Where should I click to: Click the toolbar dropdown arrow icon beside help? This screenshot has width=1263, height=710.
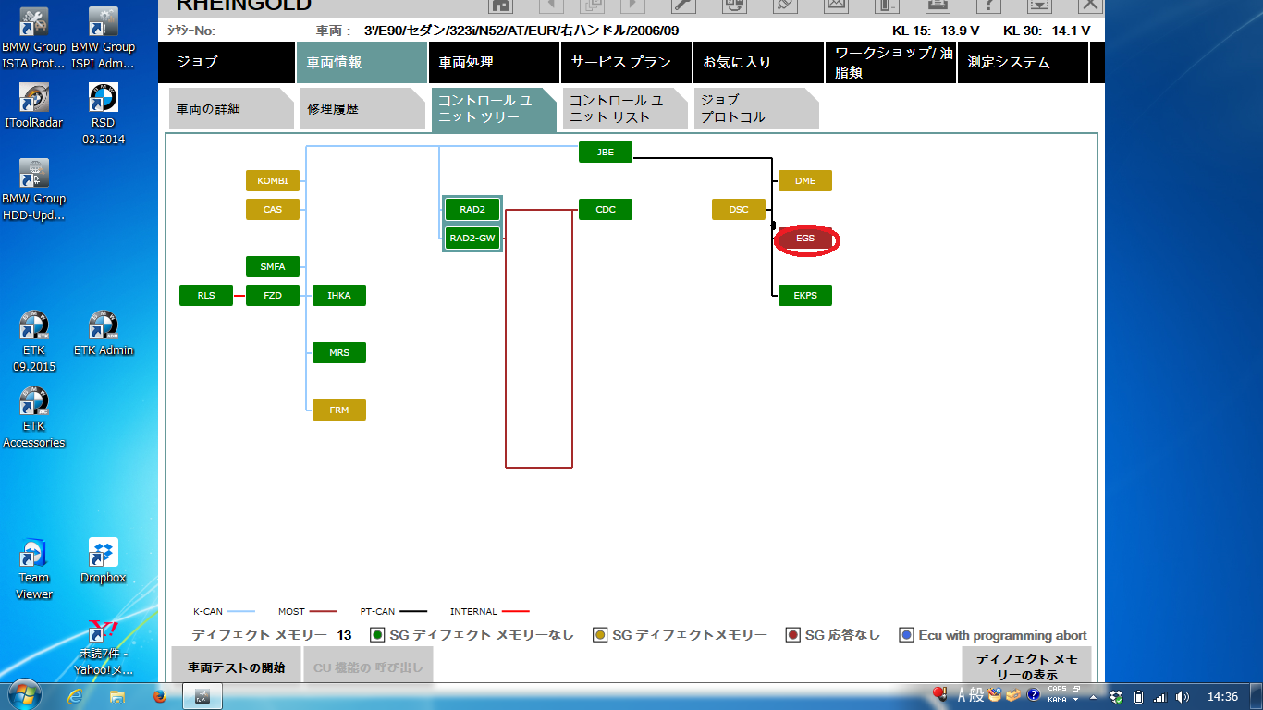(1039, 5)
